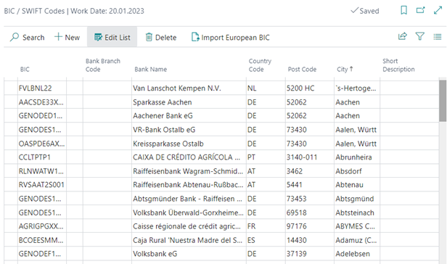Image resolution: width=447 pixels, height=264 pixels.
Task: Select BIC cell AGRIGPGXX...
Action: 42,226
